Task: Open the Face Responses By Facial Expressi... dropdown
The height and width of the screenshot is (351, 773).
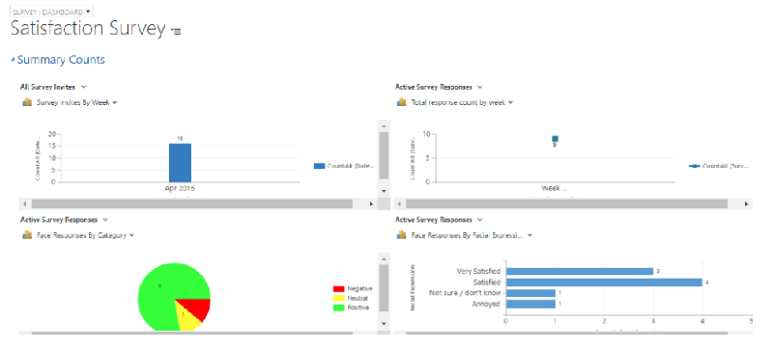Action: click(x=530, y=235)
